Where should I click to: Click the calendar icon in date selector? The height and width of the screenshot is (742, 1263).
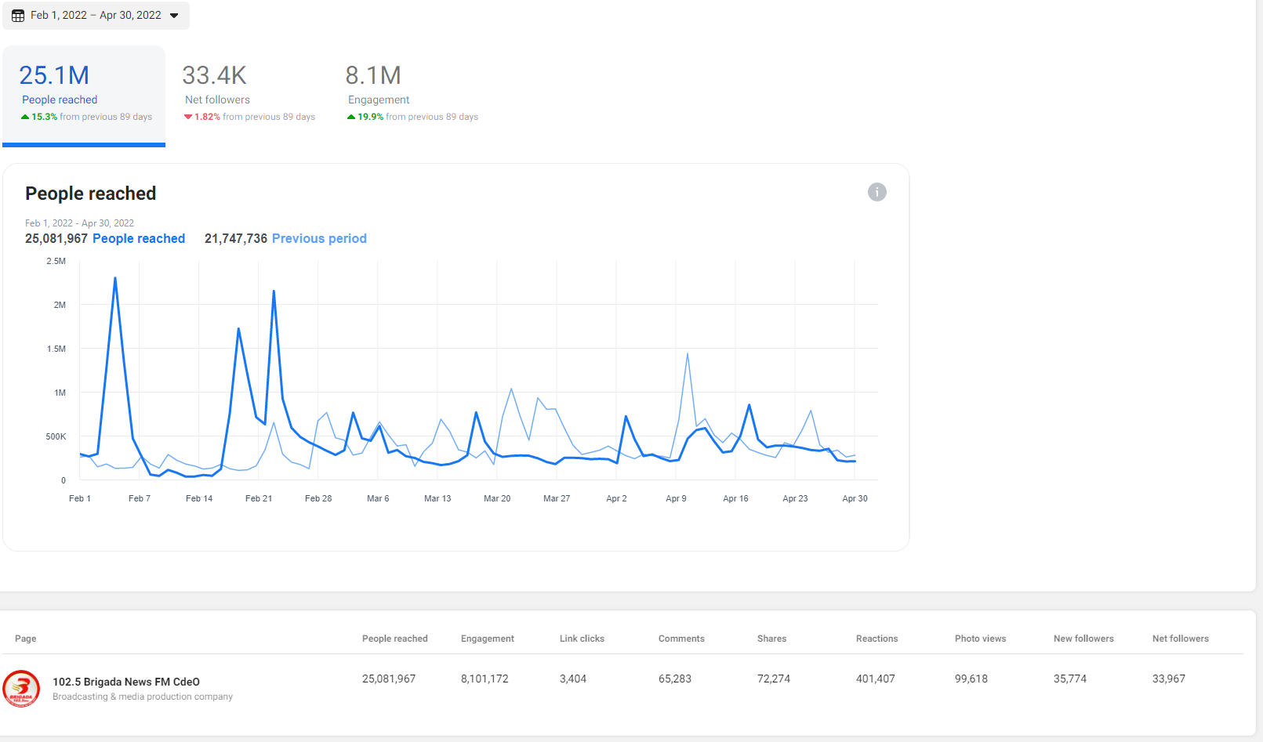tap(18, 16)
